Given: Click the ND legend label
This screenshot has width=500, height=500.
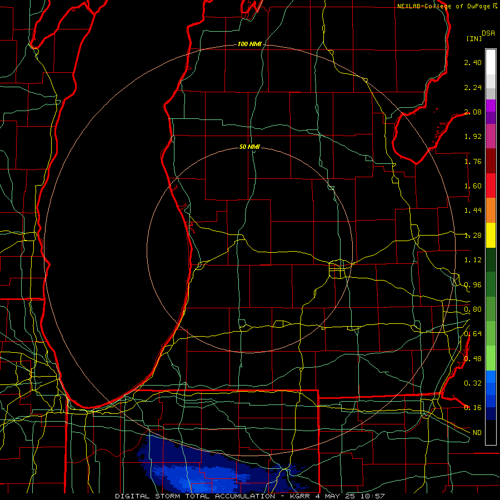Looking at the screenshot, I should coord(477,432).
